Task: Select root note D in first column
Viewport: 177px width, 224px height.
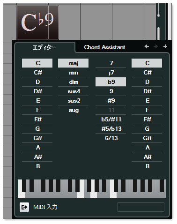Action: [37, 82]
